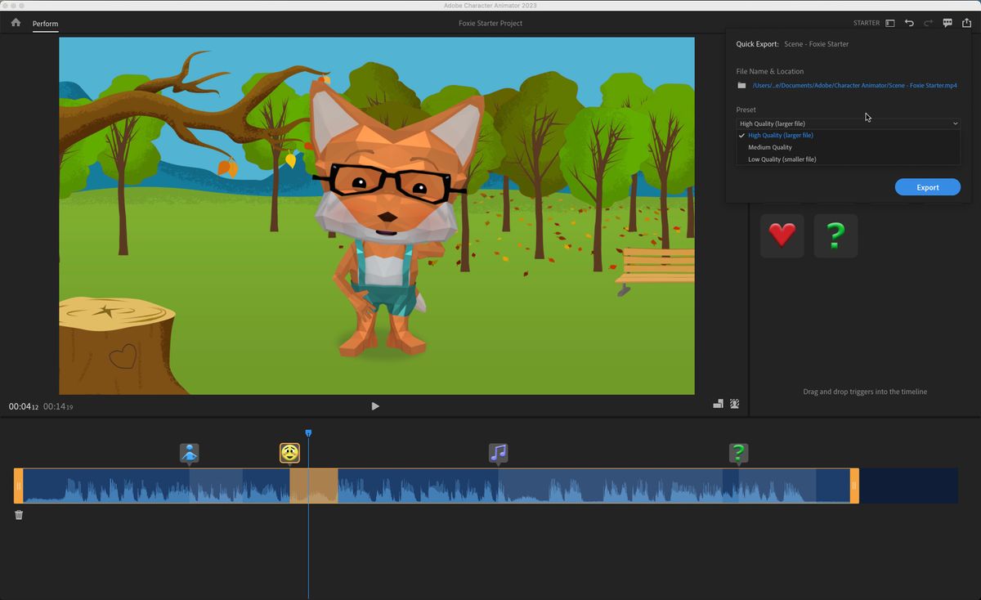Click the blue Export button
This screenshot has width=981, height=600.
pyautogui.click(x=927, y=187)
